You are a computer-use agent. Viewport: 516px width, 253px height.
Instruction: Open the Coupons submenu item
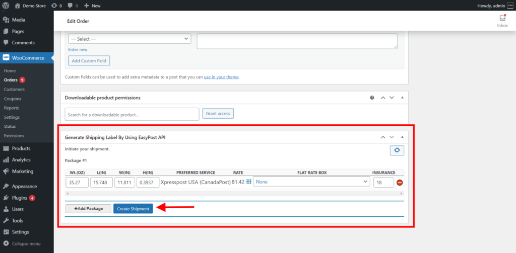(13, 99)
